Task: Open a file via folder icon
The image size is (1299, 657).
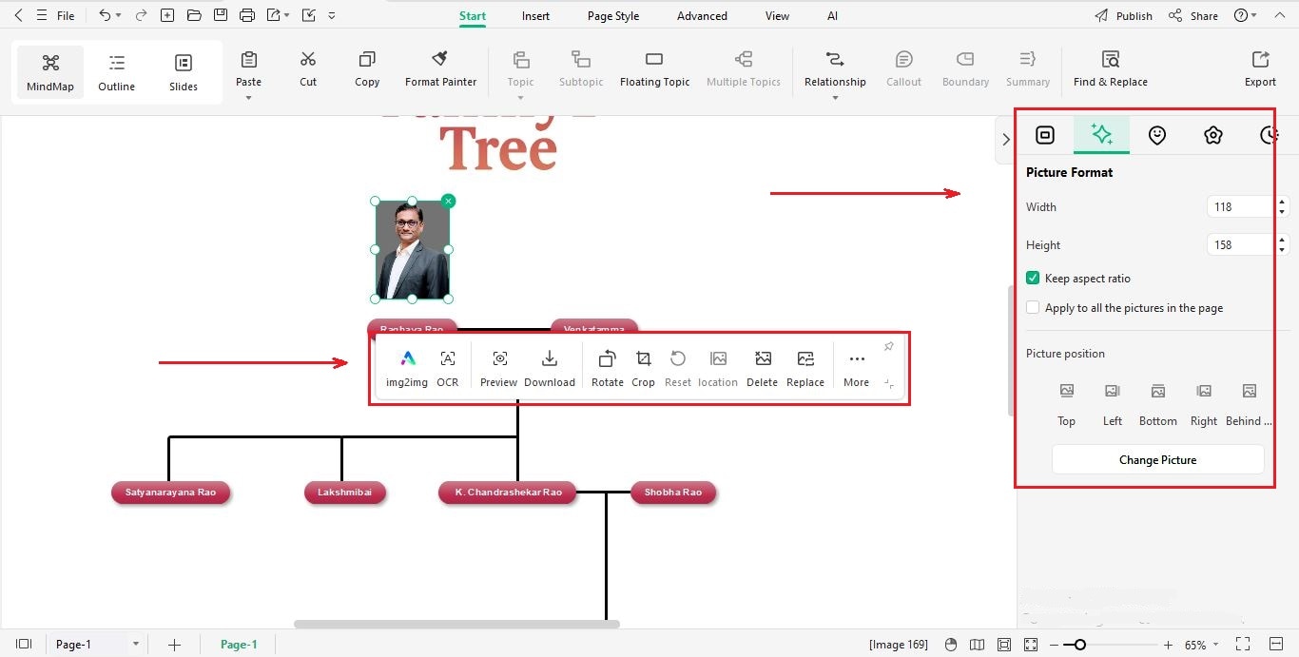Action: point(194,15)
